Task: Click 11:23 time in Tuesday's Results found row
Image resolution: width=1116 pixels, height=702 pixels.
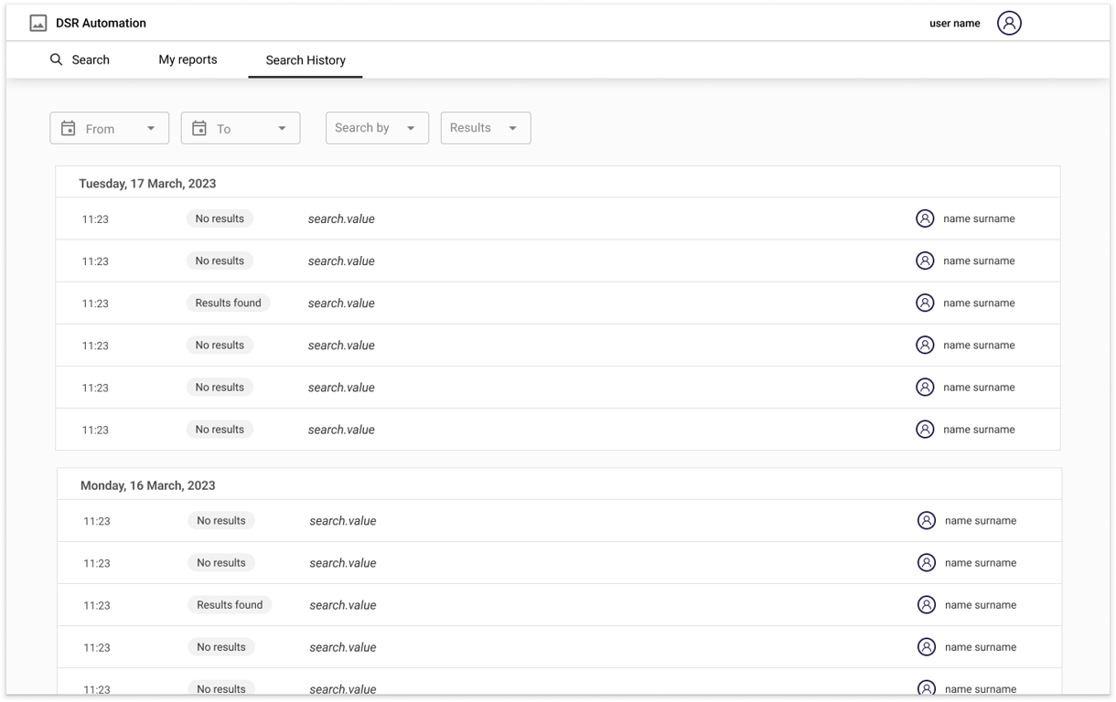Action: coord(95,303)
